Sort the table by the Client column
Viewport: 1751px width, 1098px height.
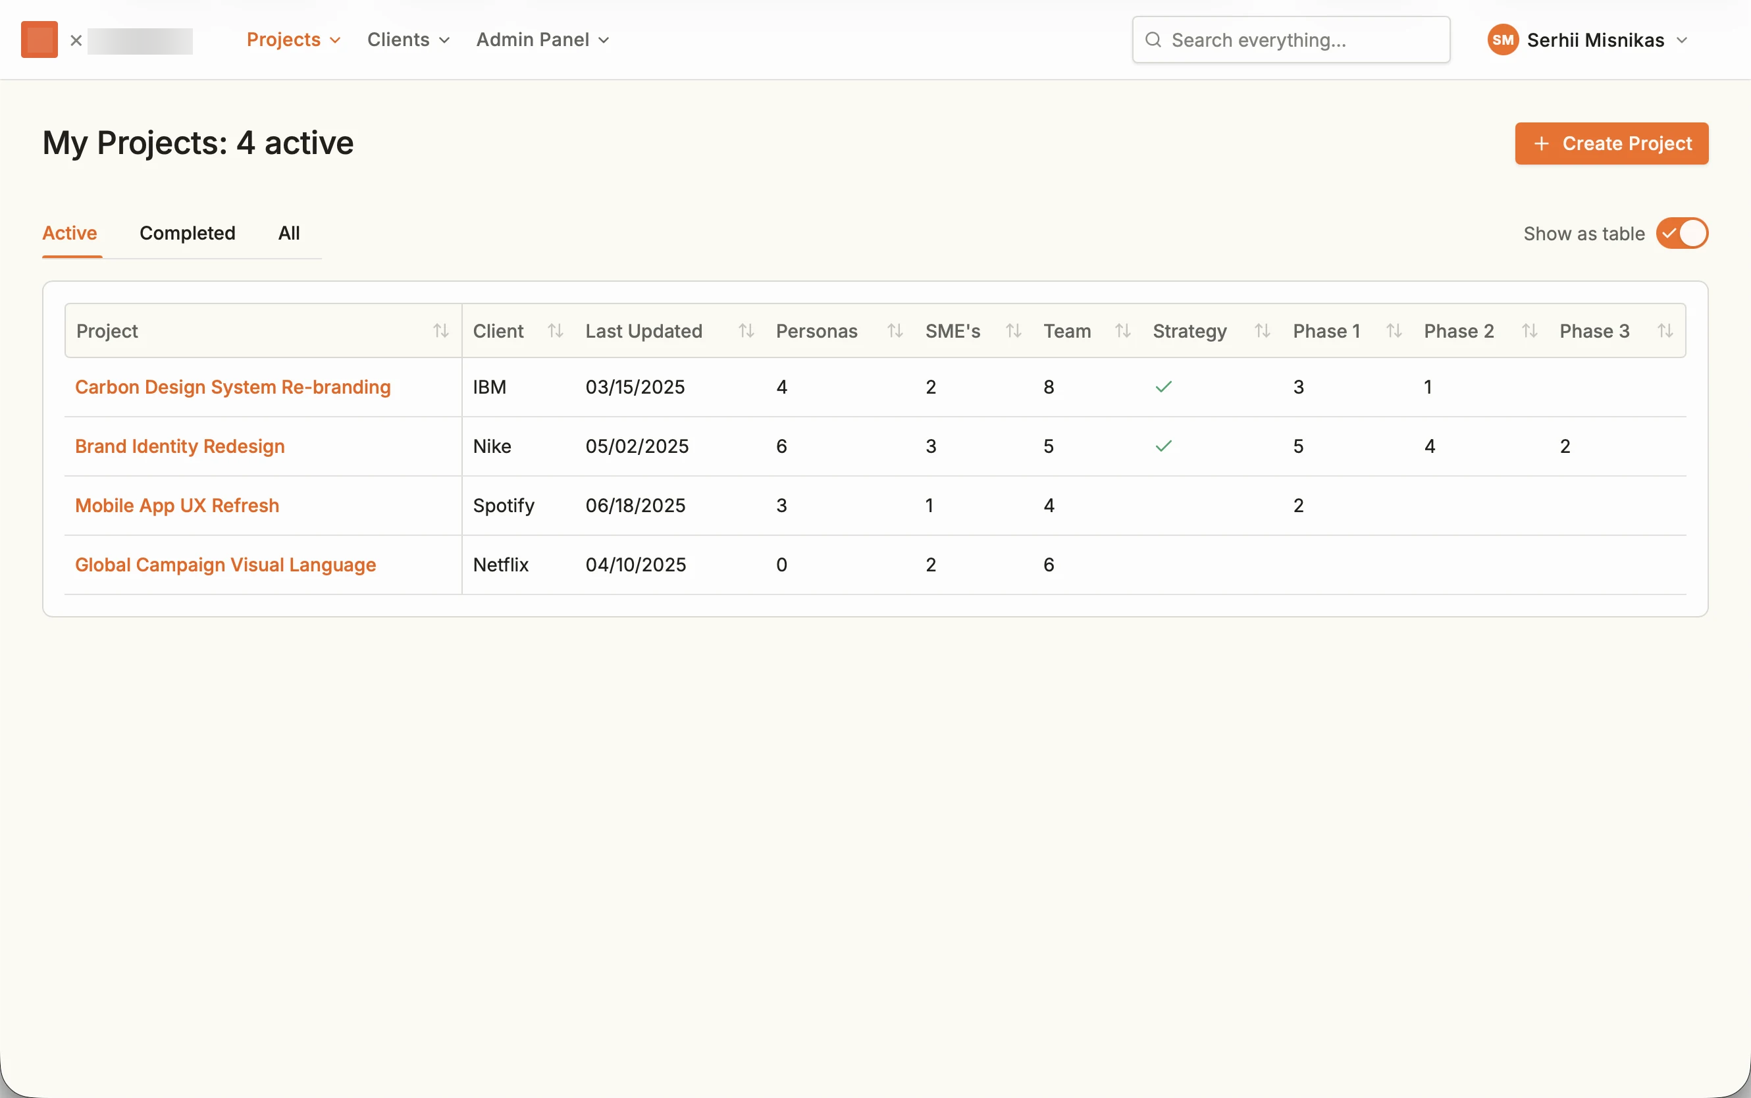point(556,331)
